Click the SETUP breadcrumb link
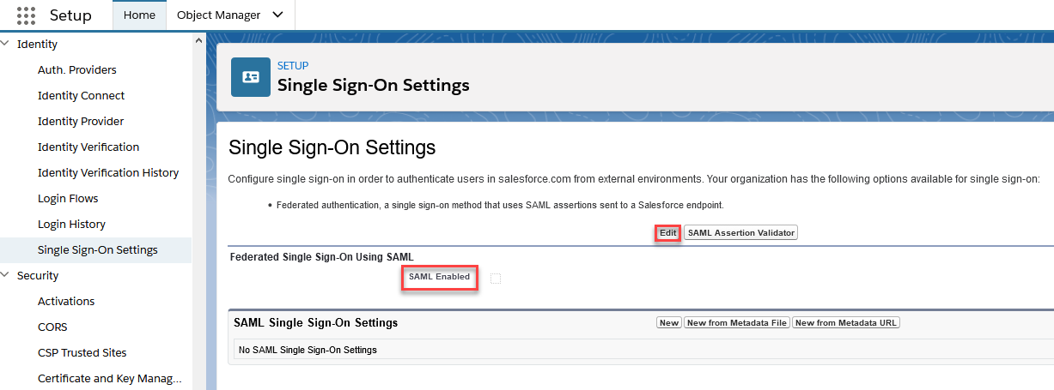The width and height of the screenshot is (1054, 390). (x=293, y=66)
